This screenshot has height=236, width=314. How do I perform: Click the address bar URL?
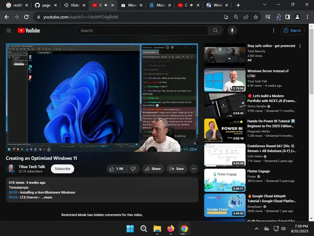tap(81, 17)
